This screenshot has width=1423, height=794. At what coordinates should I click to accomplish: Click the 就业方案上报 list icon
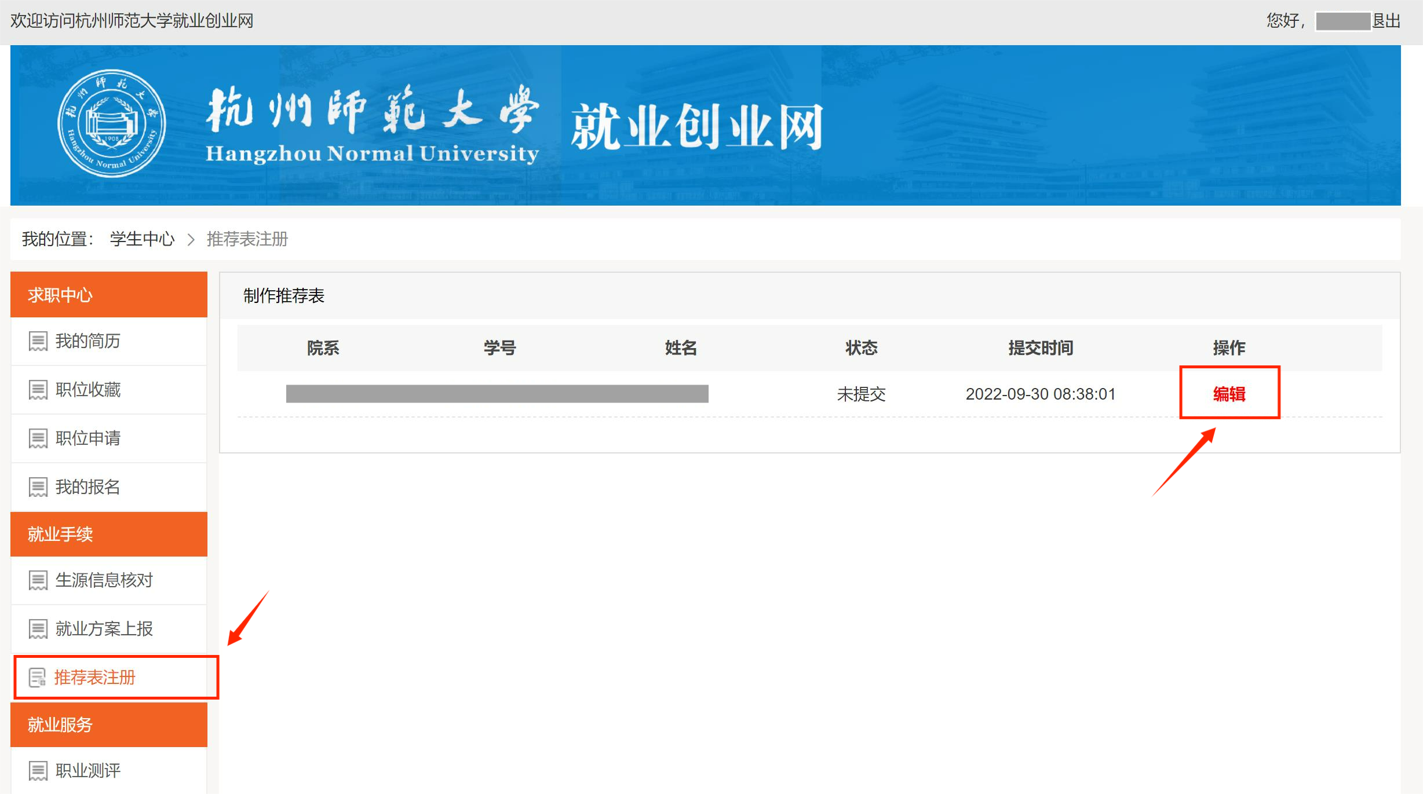(38, 628)
